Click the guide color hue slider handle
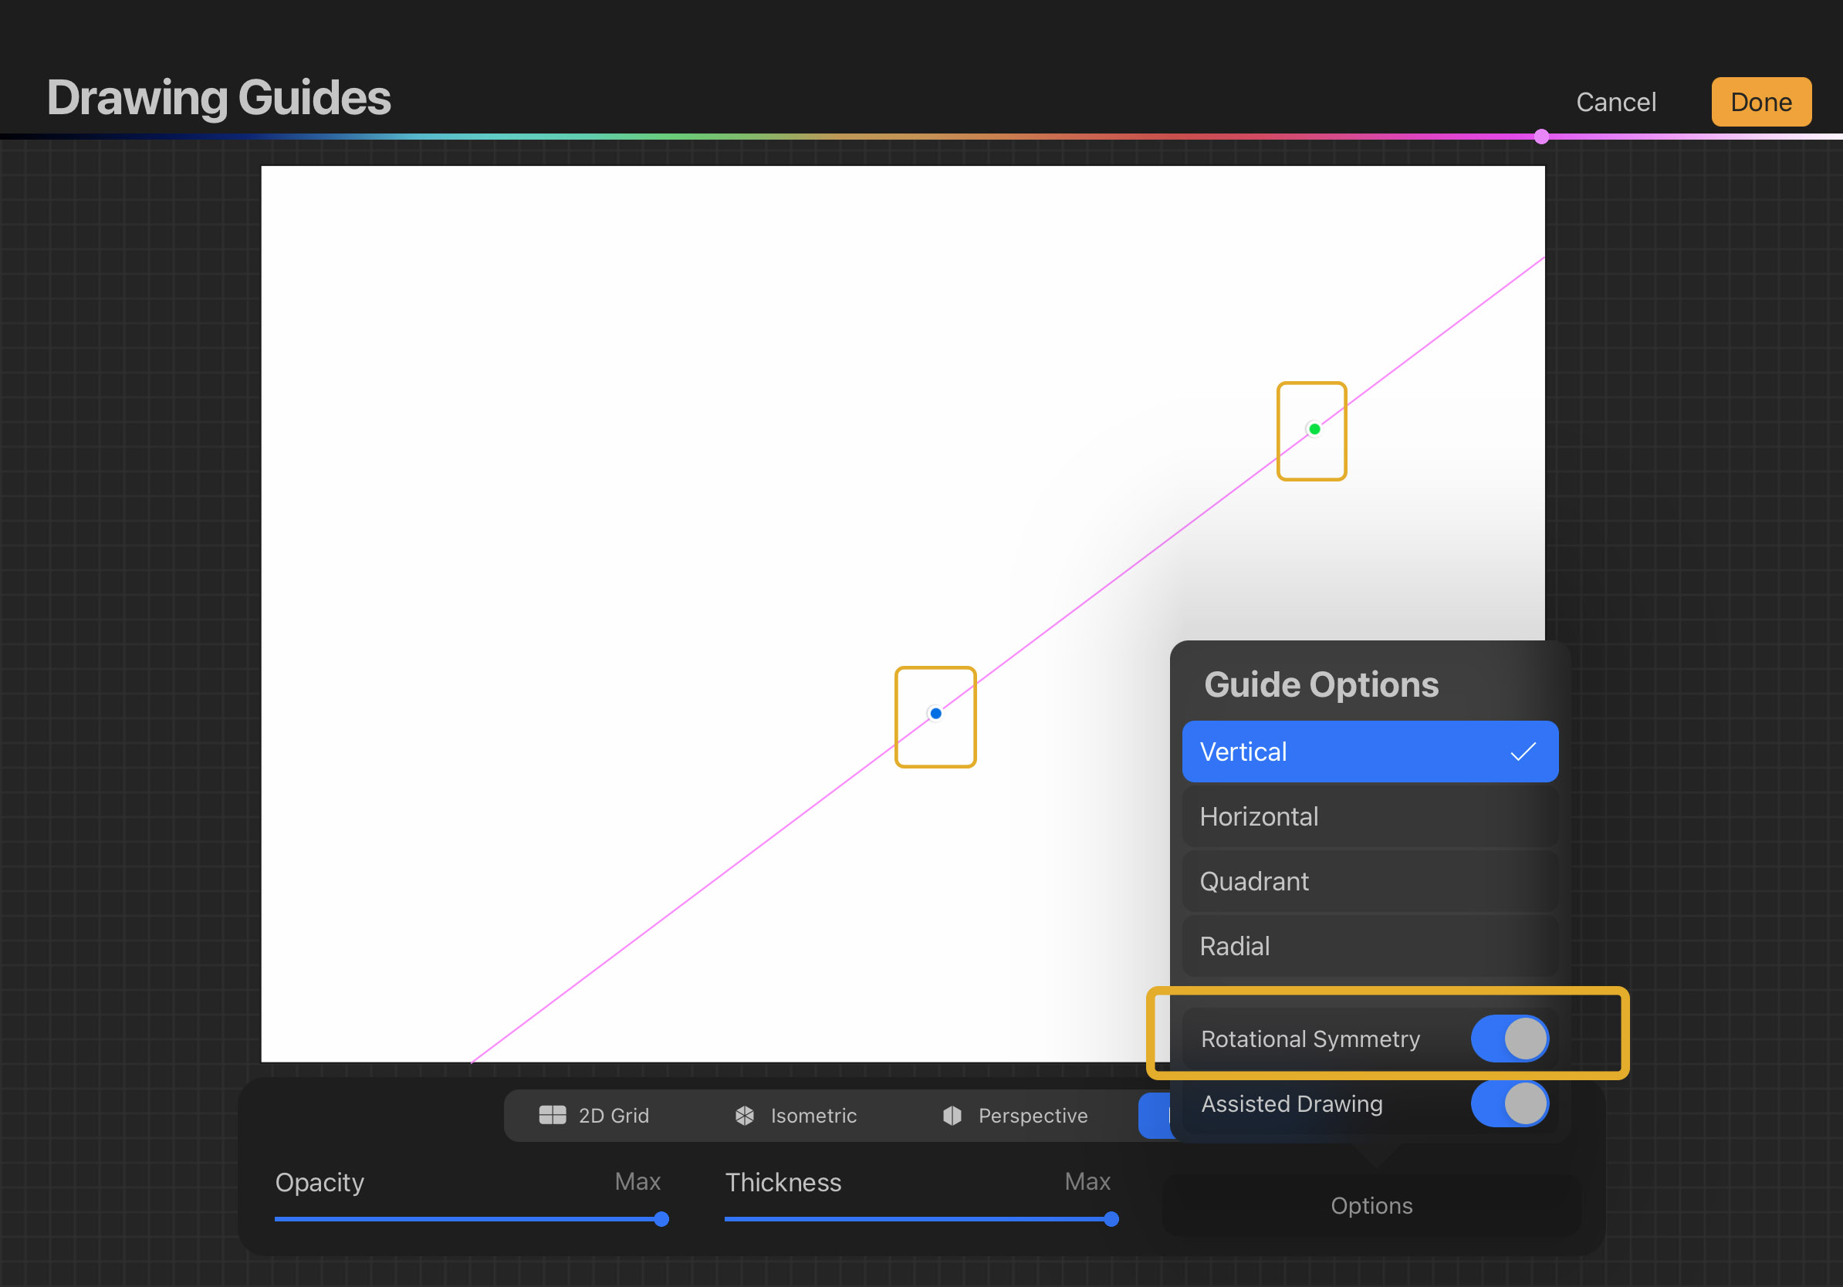 [1541, 137]
